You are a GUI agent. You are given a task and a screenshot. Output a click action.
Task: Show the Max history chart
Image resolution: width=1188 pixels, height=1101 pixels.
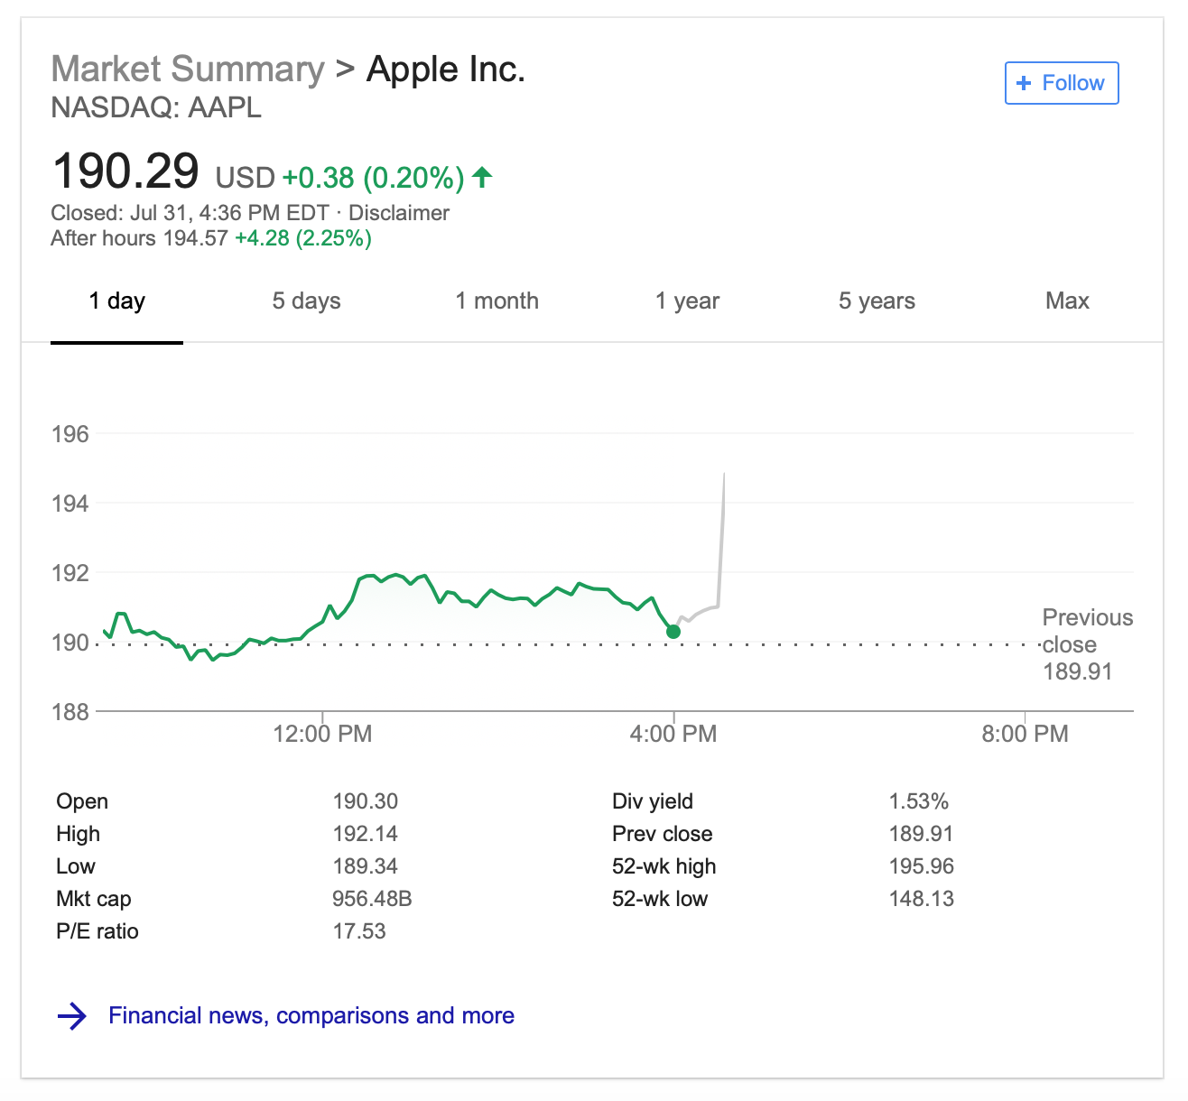[1066, 301]
